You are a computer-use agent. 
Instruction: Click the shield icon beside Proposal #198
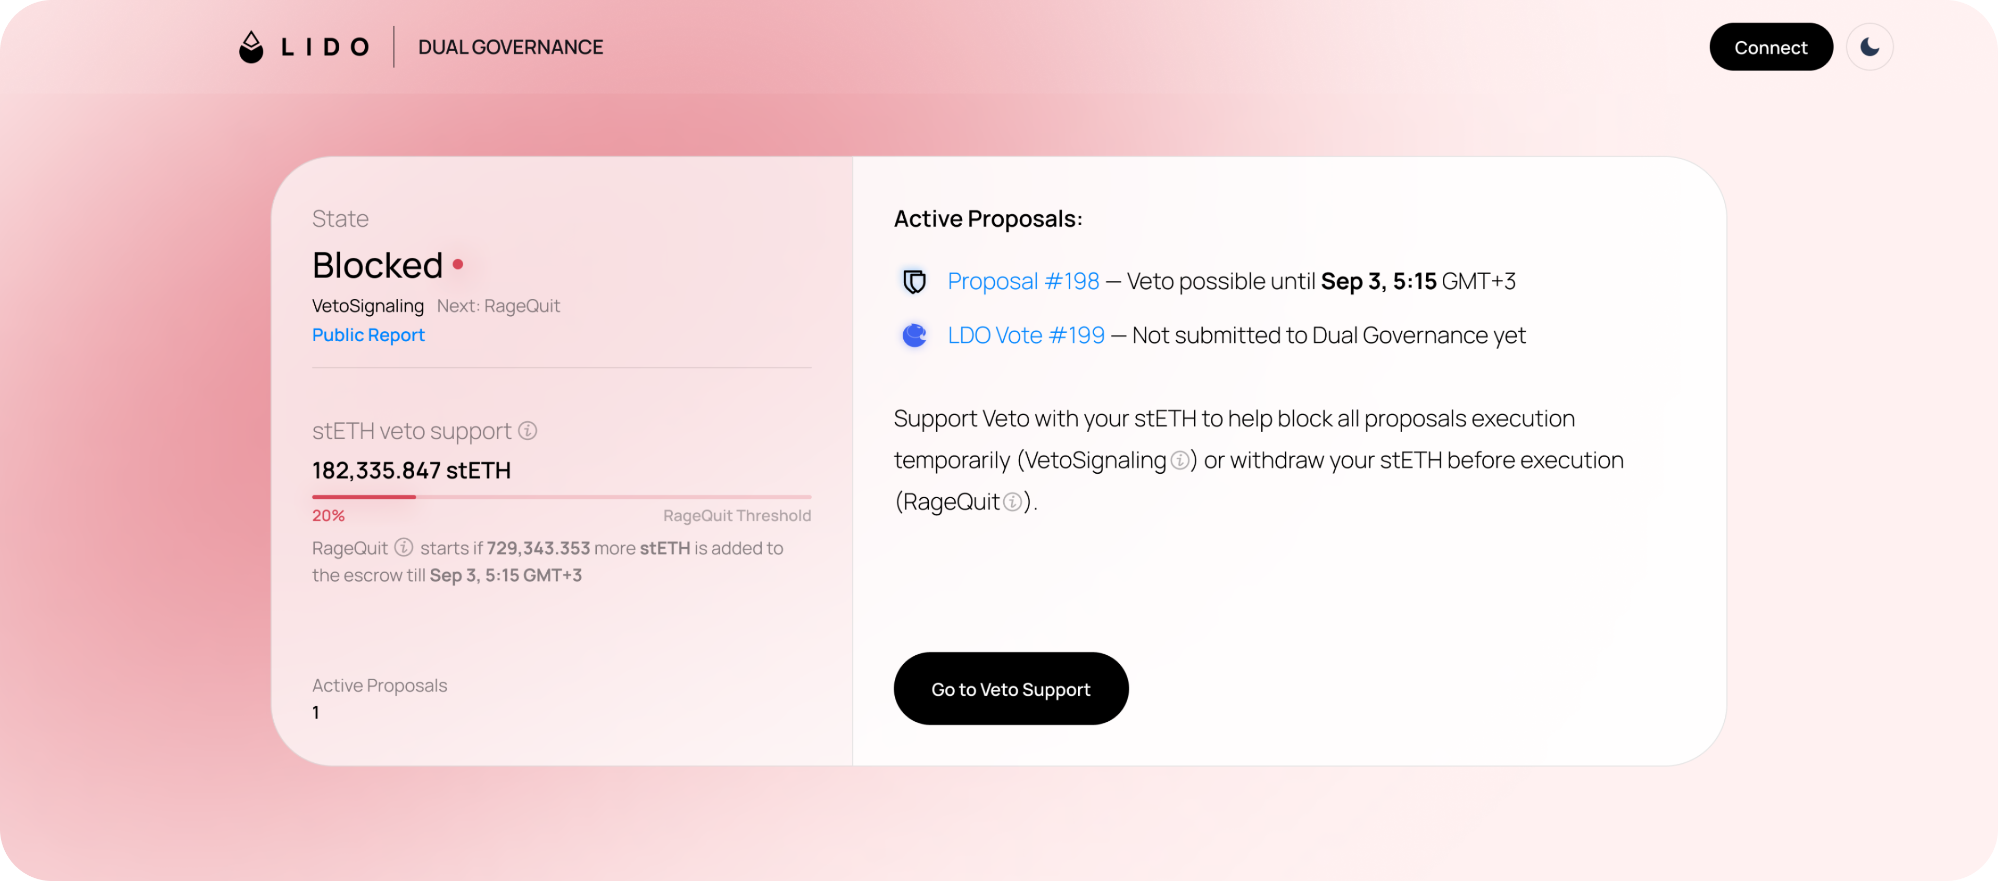(x=915, y=281)
